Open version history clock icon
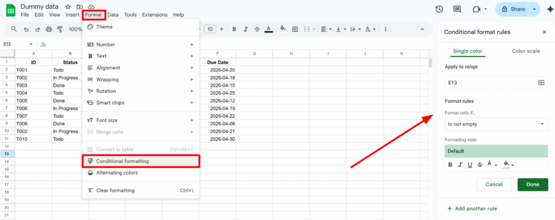The width and height of the screenshot is (555, 220). 439,9
